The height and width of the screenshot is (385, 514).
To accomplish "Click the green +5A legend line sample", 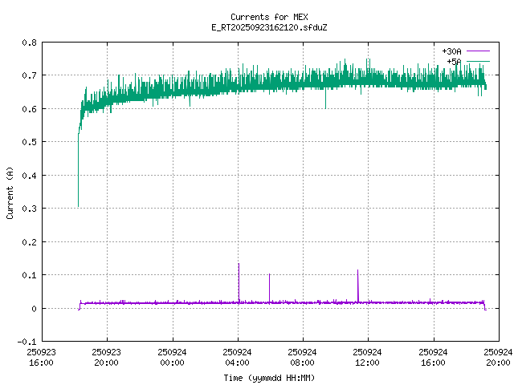I will coord(478,61).
